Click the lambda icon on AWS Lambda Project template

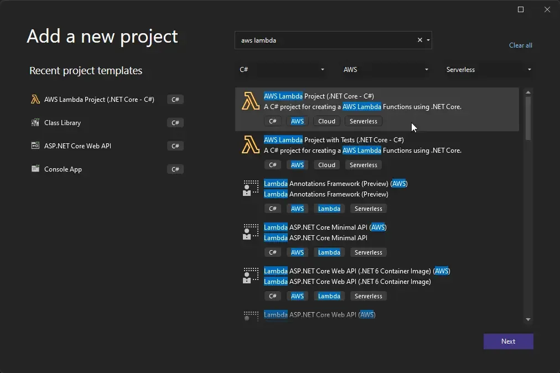(x=250, y=101)
